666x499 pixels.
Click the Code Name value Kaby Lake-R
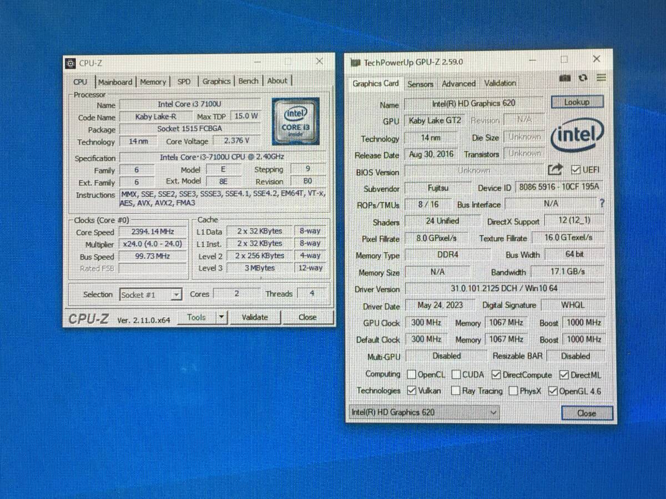tap(155, 116)
